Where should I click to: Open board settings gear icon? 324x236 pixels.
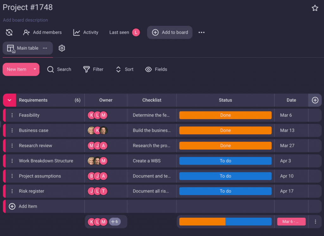(62, 48)
